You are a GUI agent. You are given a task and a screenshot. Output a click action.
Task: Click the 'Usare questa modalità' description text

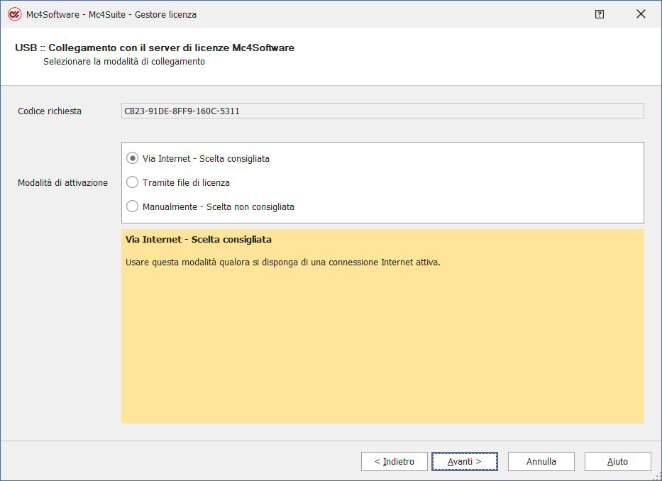tap(282, 262)
